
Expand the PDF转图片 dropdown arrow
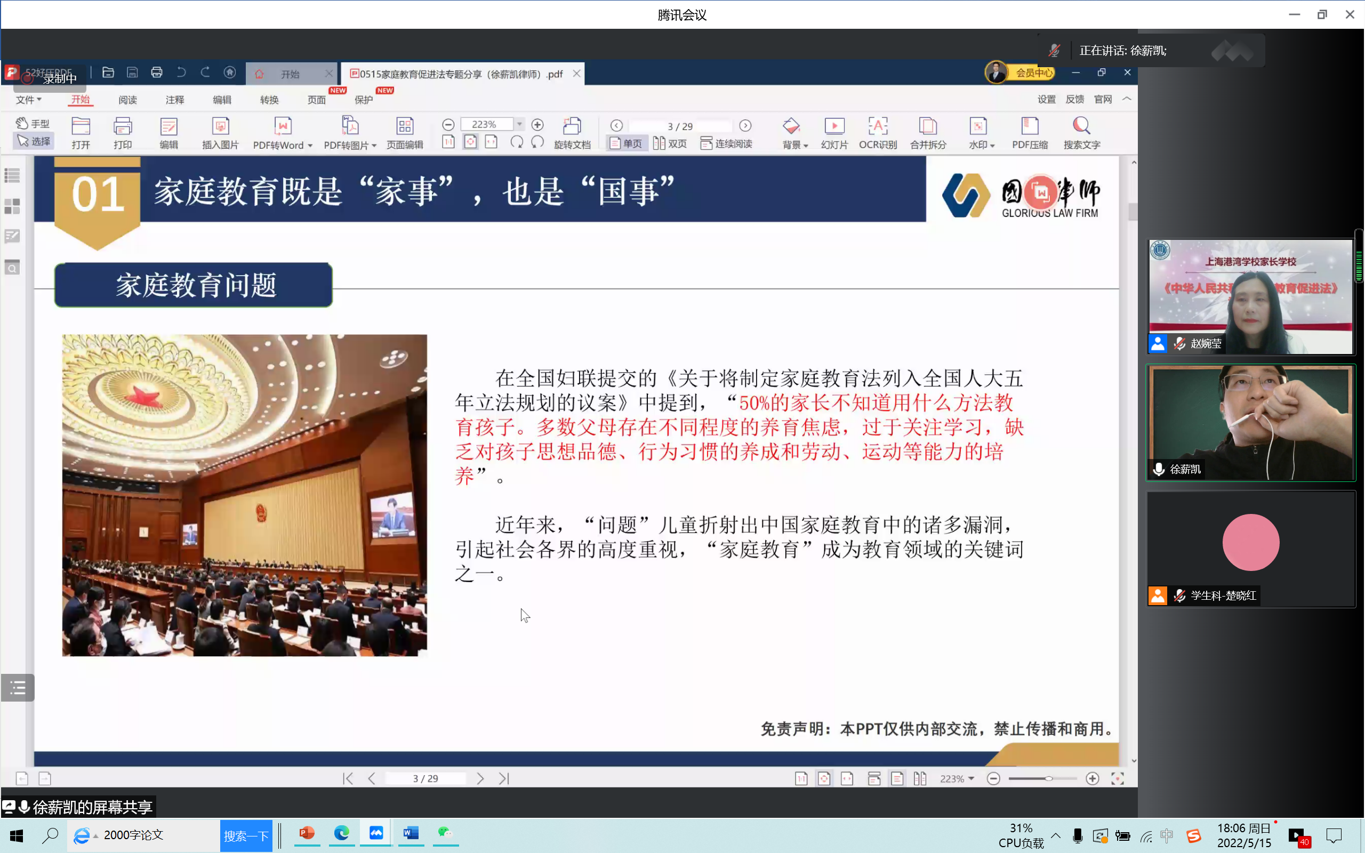[374, 146]
